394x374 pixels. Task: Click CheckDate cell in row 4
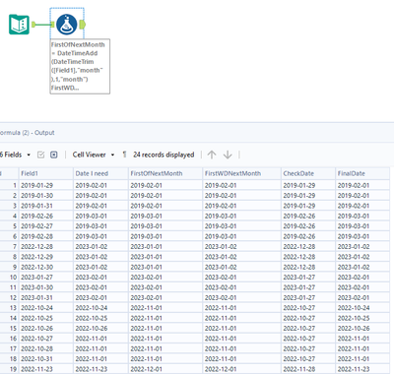(308, 216)
